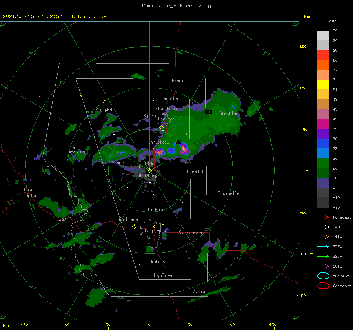Click the RockyMH label

tap(104, 110)
